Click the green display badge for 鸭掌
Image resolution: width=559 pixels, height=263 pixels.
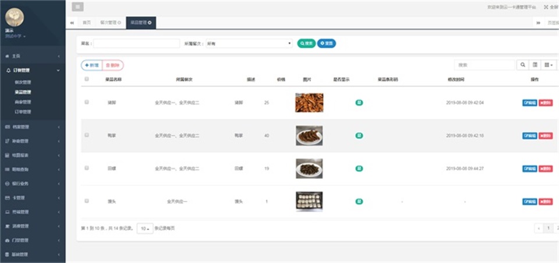click(x=359, y=135)
